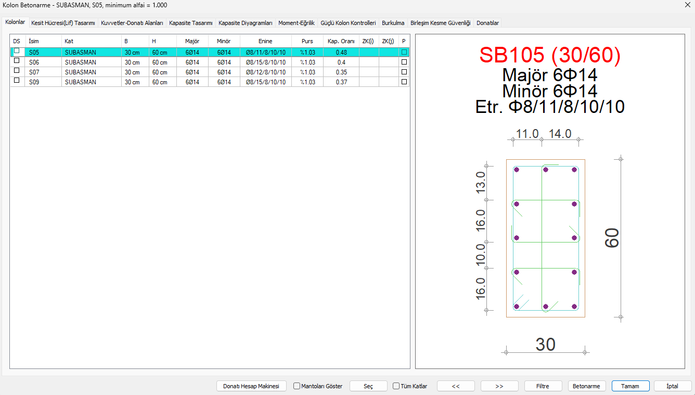Viewport: 695px width, 395px height.
Task: Open the Donatılar tab
Action: tap(487, 23)
